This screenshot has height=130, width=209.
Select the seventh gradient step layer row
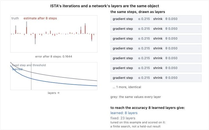pyautogui.click(x=156, y=78)
